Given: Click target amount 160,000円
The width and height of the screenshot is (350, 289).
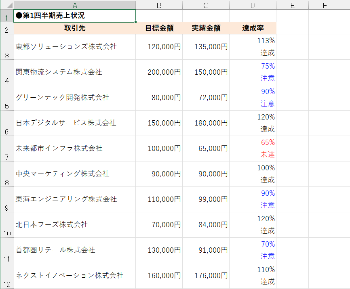Looking at the screenshot, I should [159, 276].
